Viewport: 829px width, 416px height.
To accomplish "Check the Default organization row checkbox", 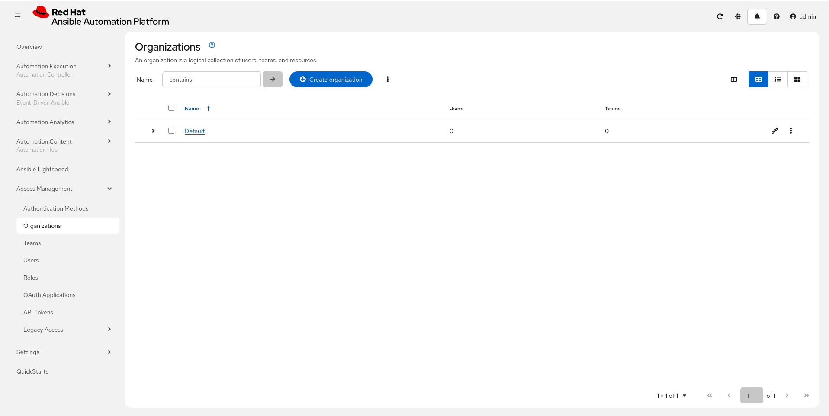I will click(x=171, y=131).
